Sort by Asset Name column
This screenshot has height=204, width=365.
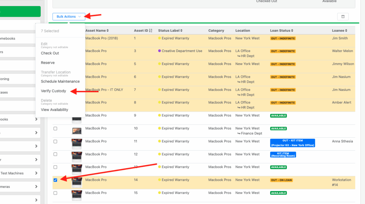97,31
